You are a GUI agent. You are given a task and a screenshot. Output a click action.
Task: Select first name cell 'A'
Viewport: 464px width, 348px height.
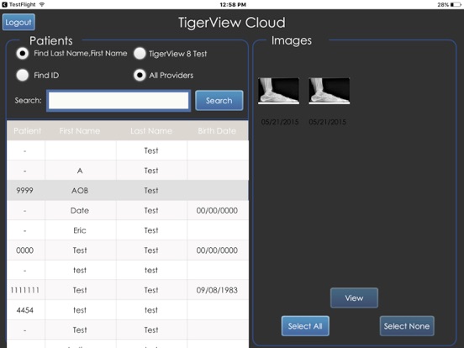click(80, 171)
